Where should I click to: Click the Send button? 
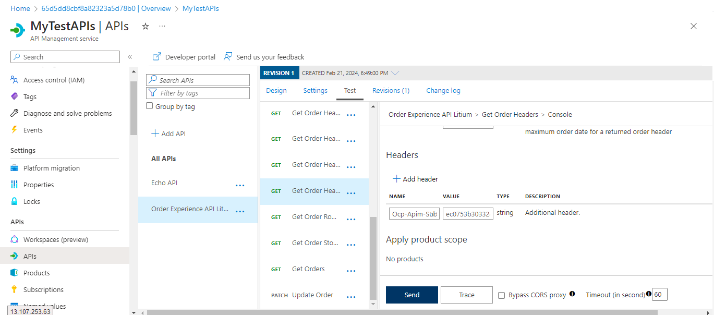pos(412,295)
